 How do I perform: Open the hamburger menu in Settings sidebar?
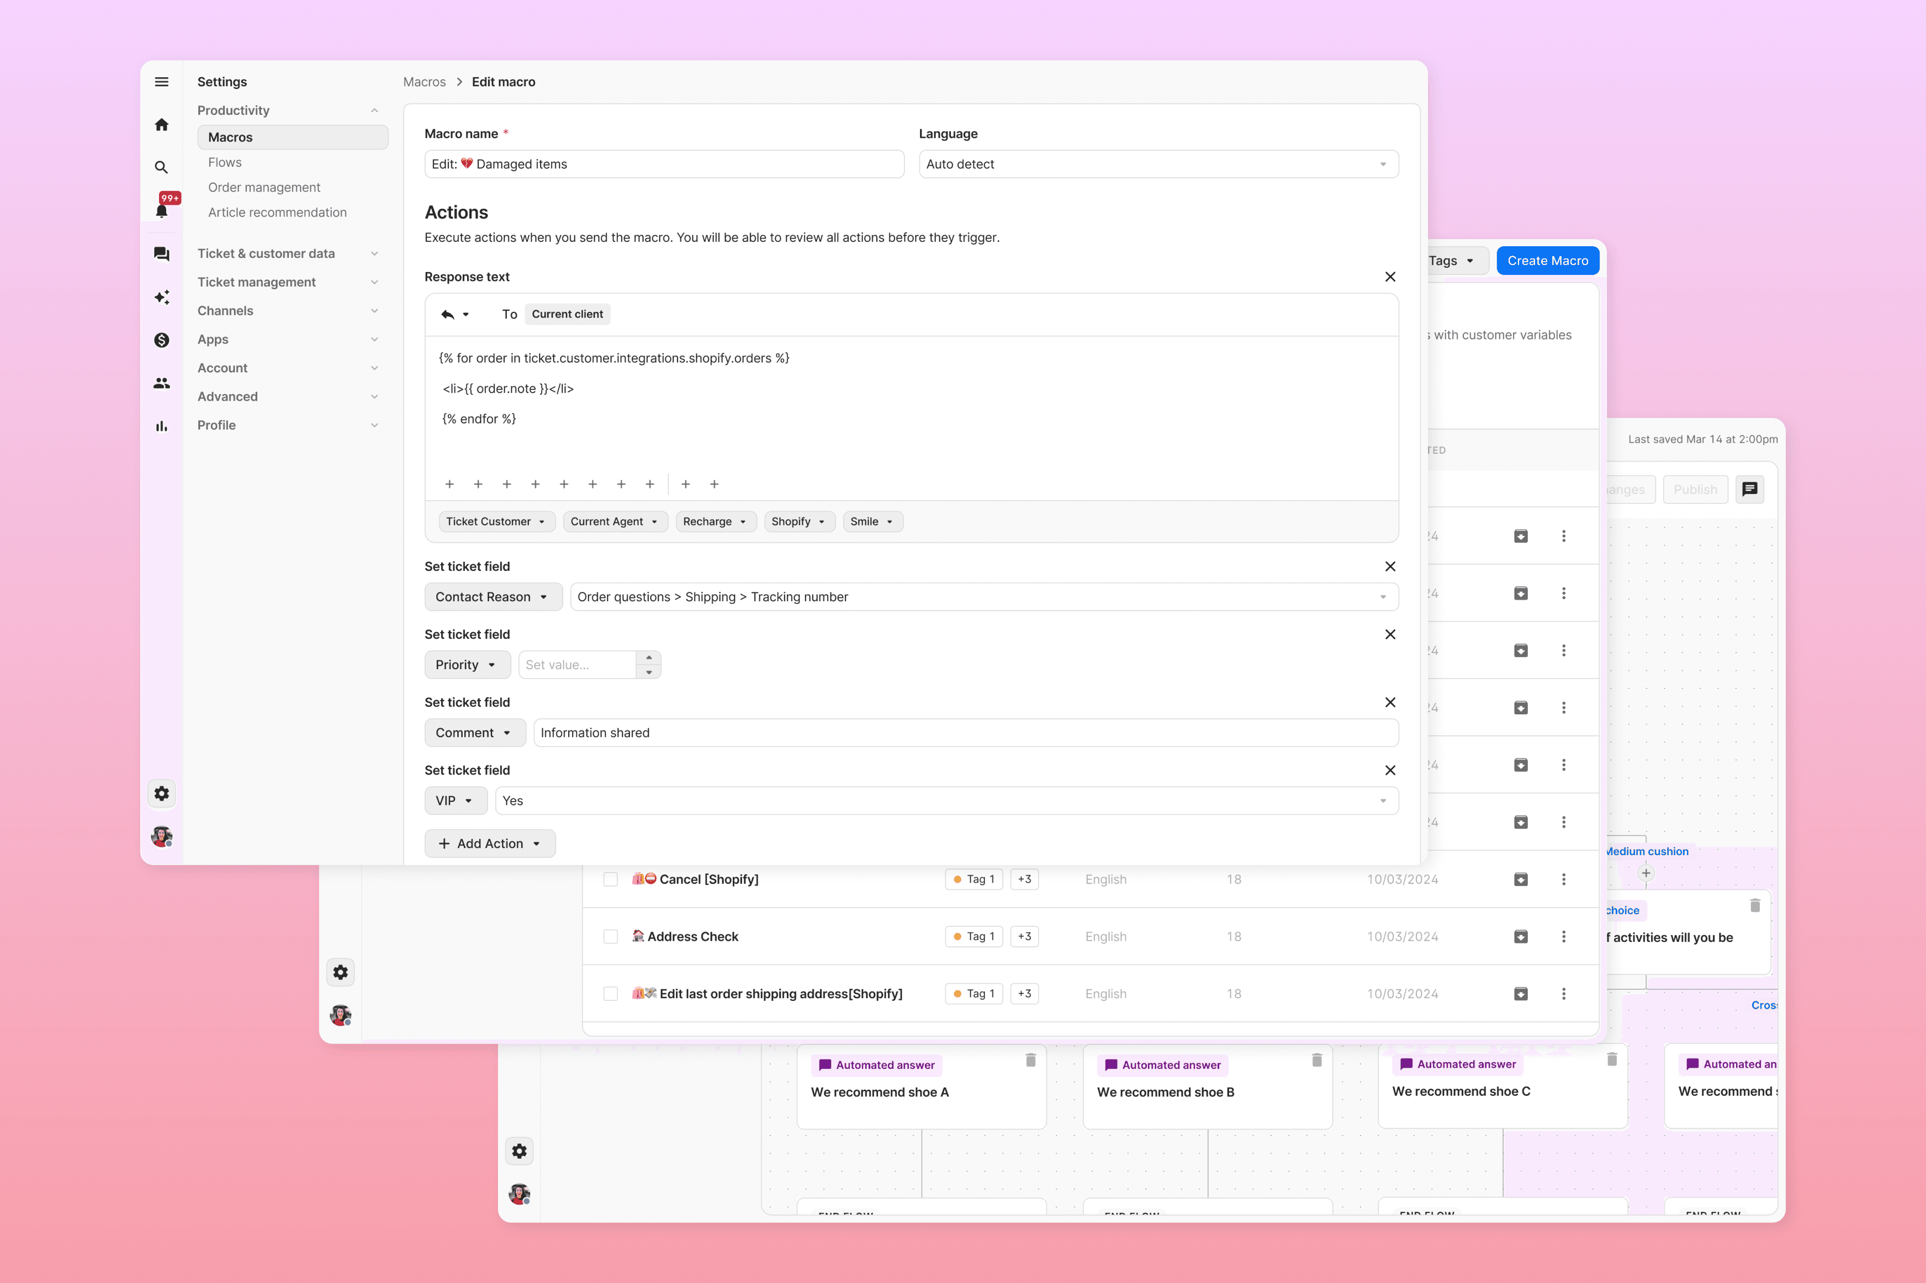[x=162, y=82]
